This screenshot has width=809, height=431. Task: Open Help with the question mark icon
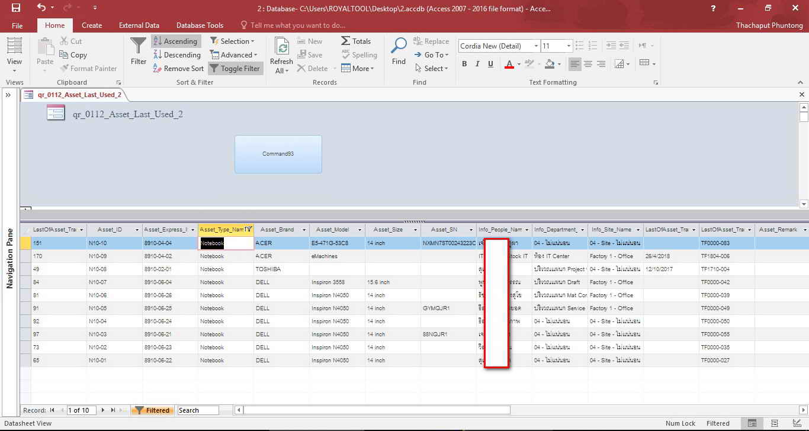(x=713, y=8)
